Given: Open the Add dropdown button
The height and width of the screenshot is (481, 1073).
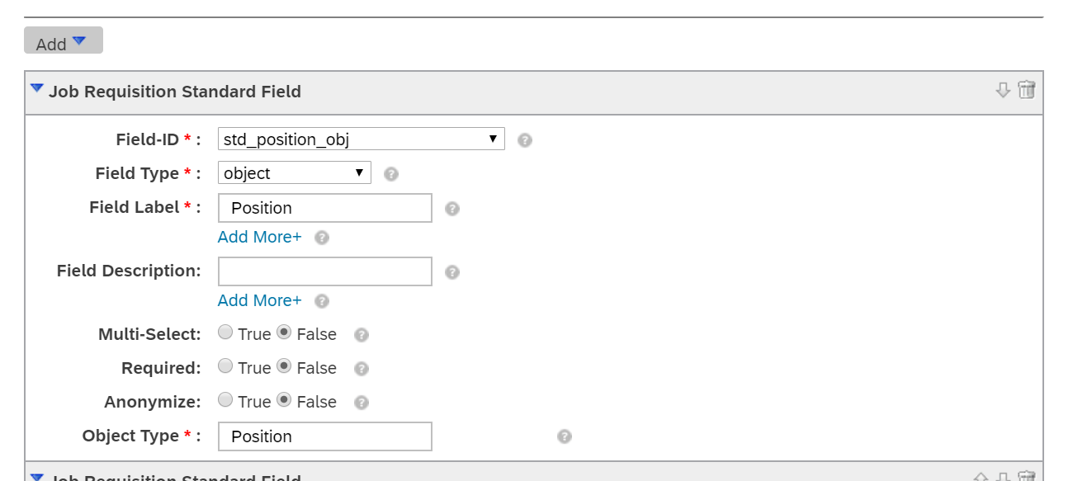Looking at the screenshot, I should pos(64,40).
